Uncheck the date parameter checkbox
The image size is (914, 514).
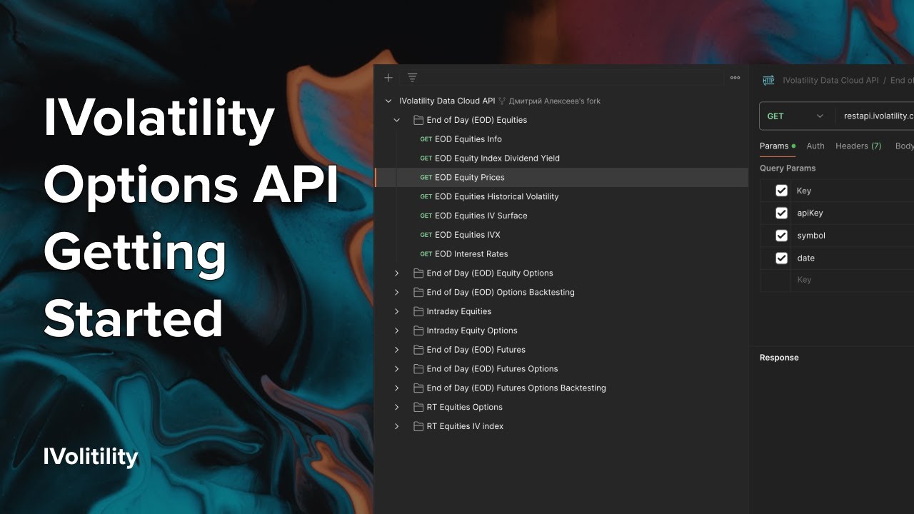coord(781,258)
